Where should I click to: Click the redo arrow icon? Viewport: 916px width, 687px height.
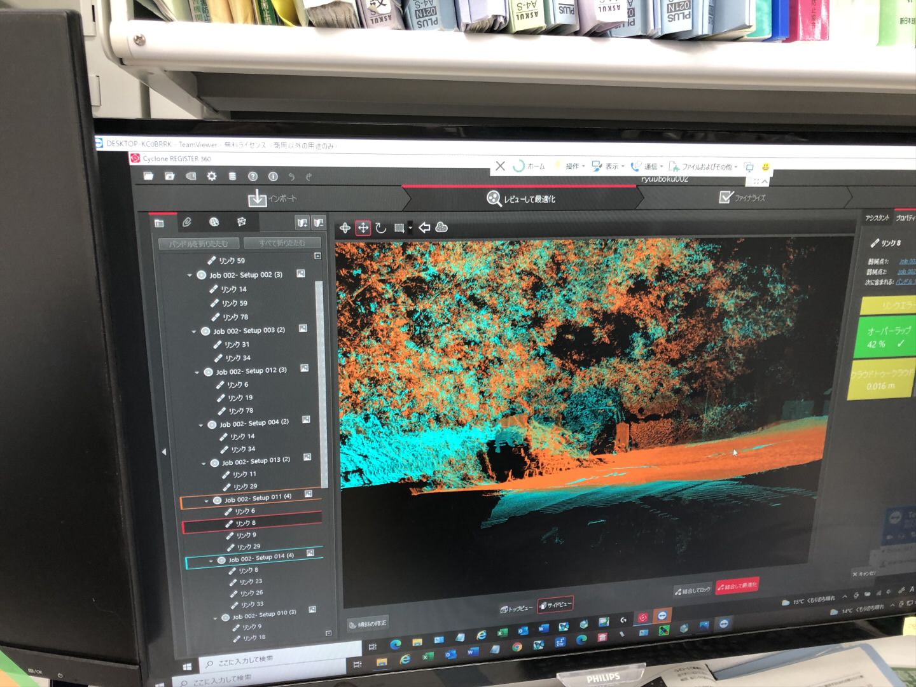click(309, 177)
